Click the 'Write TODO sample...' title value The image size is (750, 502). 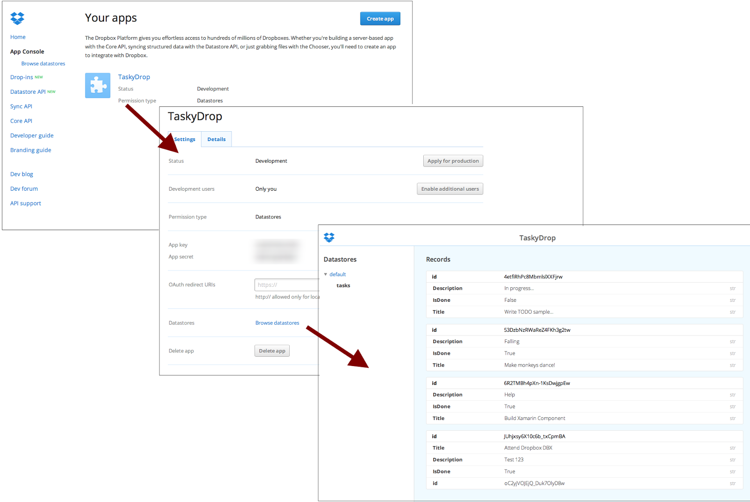pos(529,312)
